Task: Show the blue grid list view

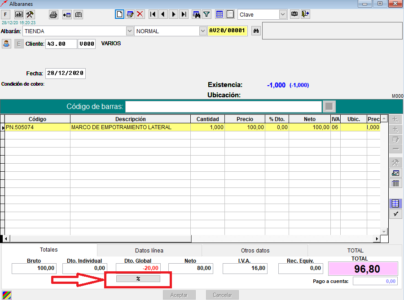Action: (220, 14)
